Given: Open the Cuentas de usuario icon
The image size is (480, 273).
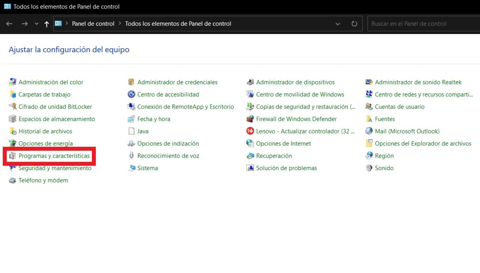Looking at the screenshot, I should tap(369, 107).
